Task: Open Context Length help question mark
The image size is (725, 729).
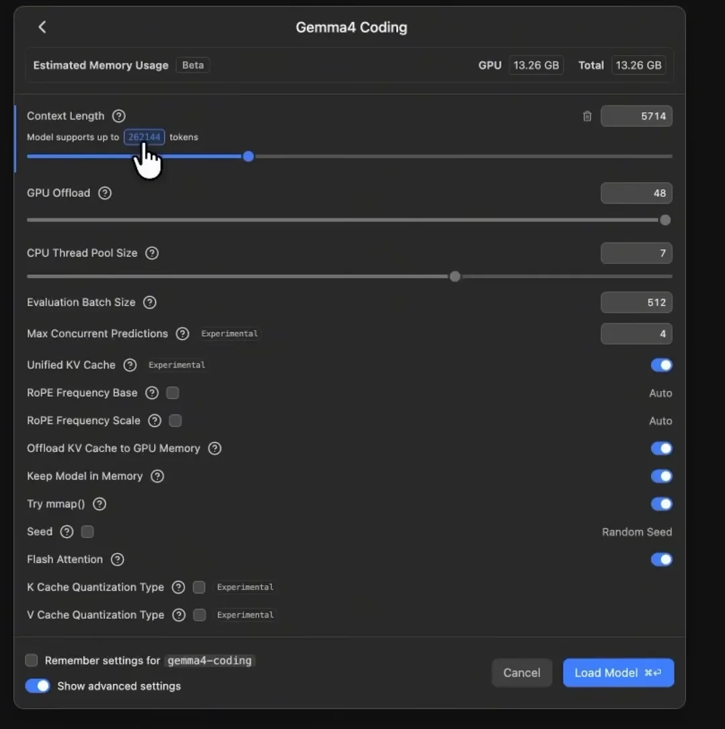Action: (x=118, y=116)
